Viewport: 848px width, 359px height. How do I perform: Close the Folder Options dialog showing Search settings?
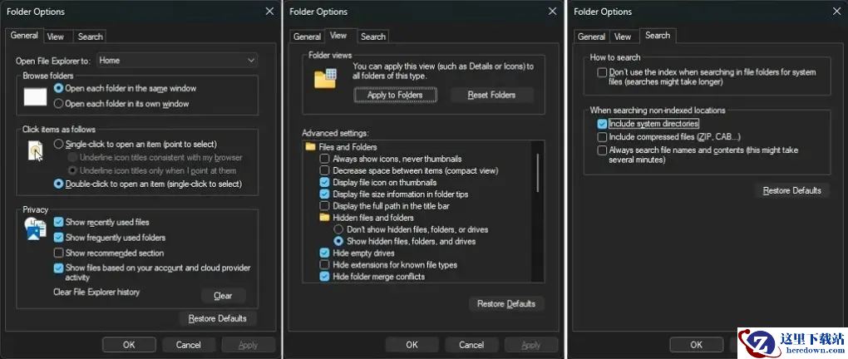[x=834, y=12]
